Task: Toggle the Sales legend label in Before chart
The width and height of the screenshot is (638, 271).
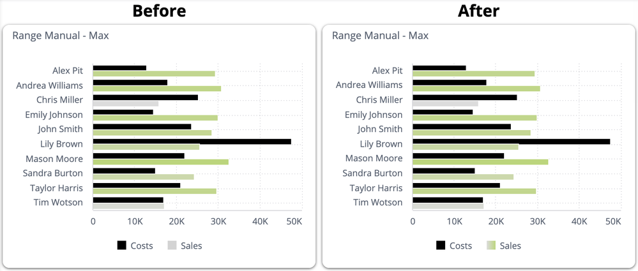Action: (191, 245)
